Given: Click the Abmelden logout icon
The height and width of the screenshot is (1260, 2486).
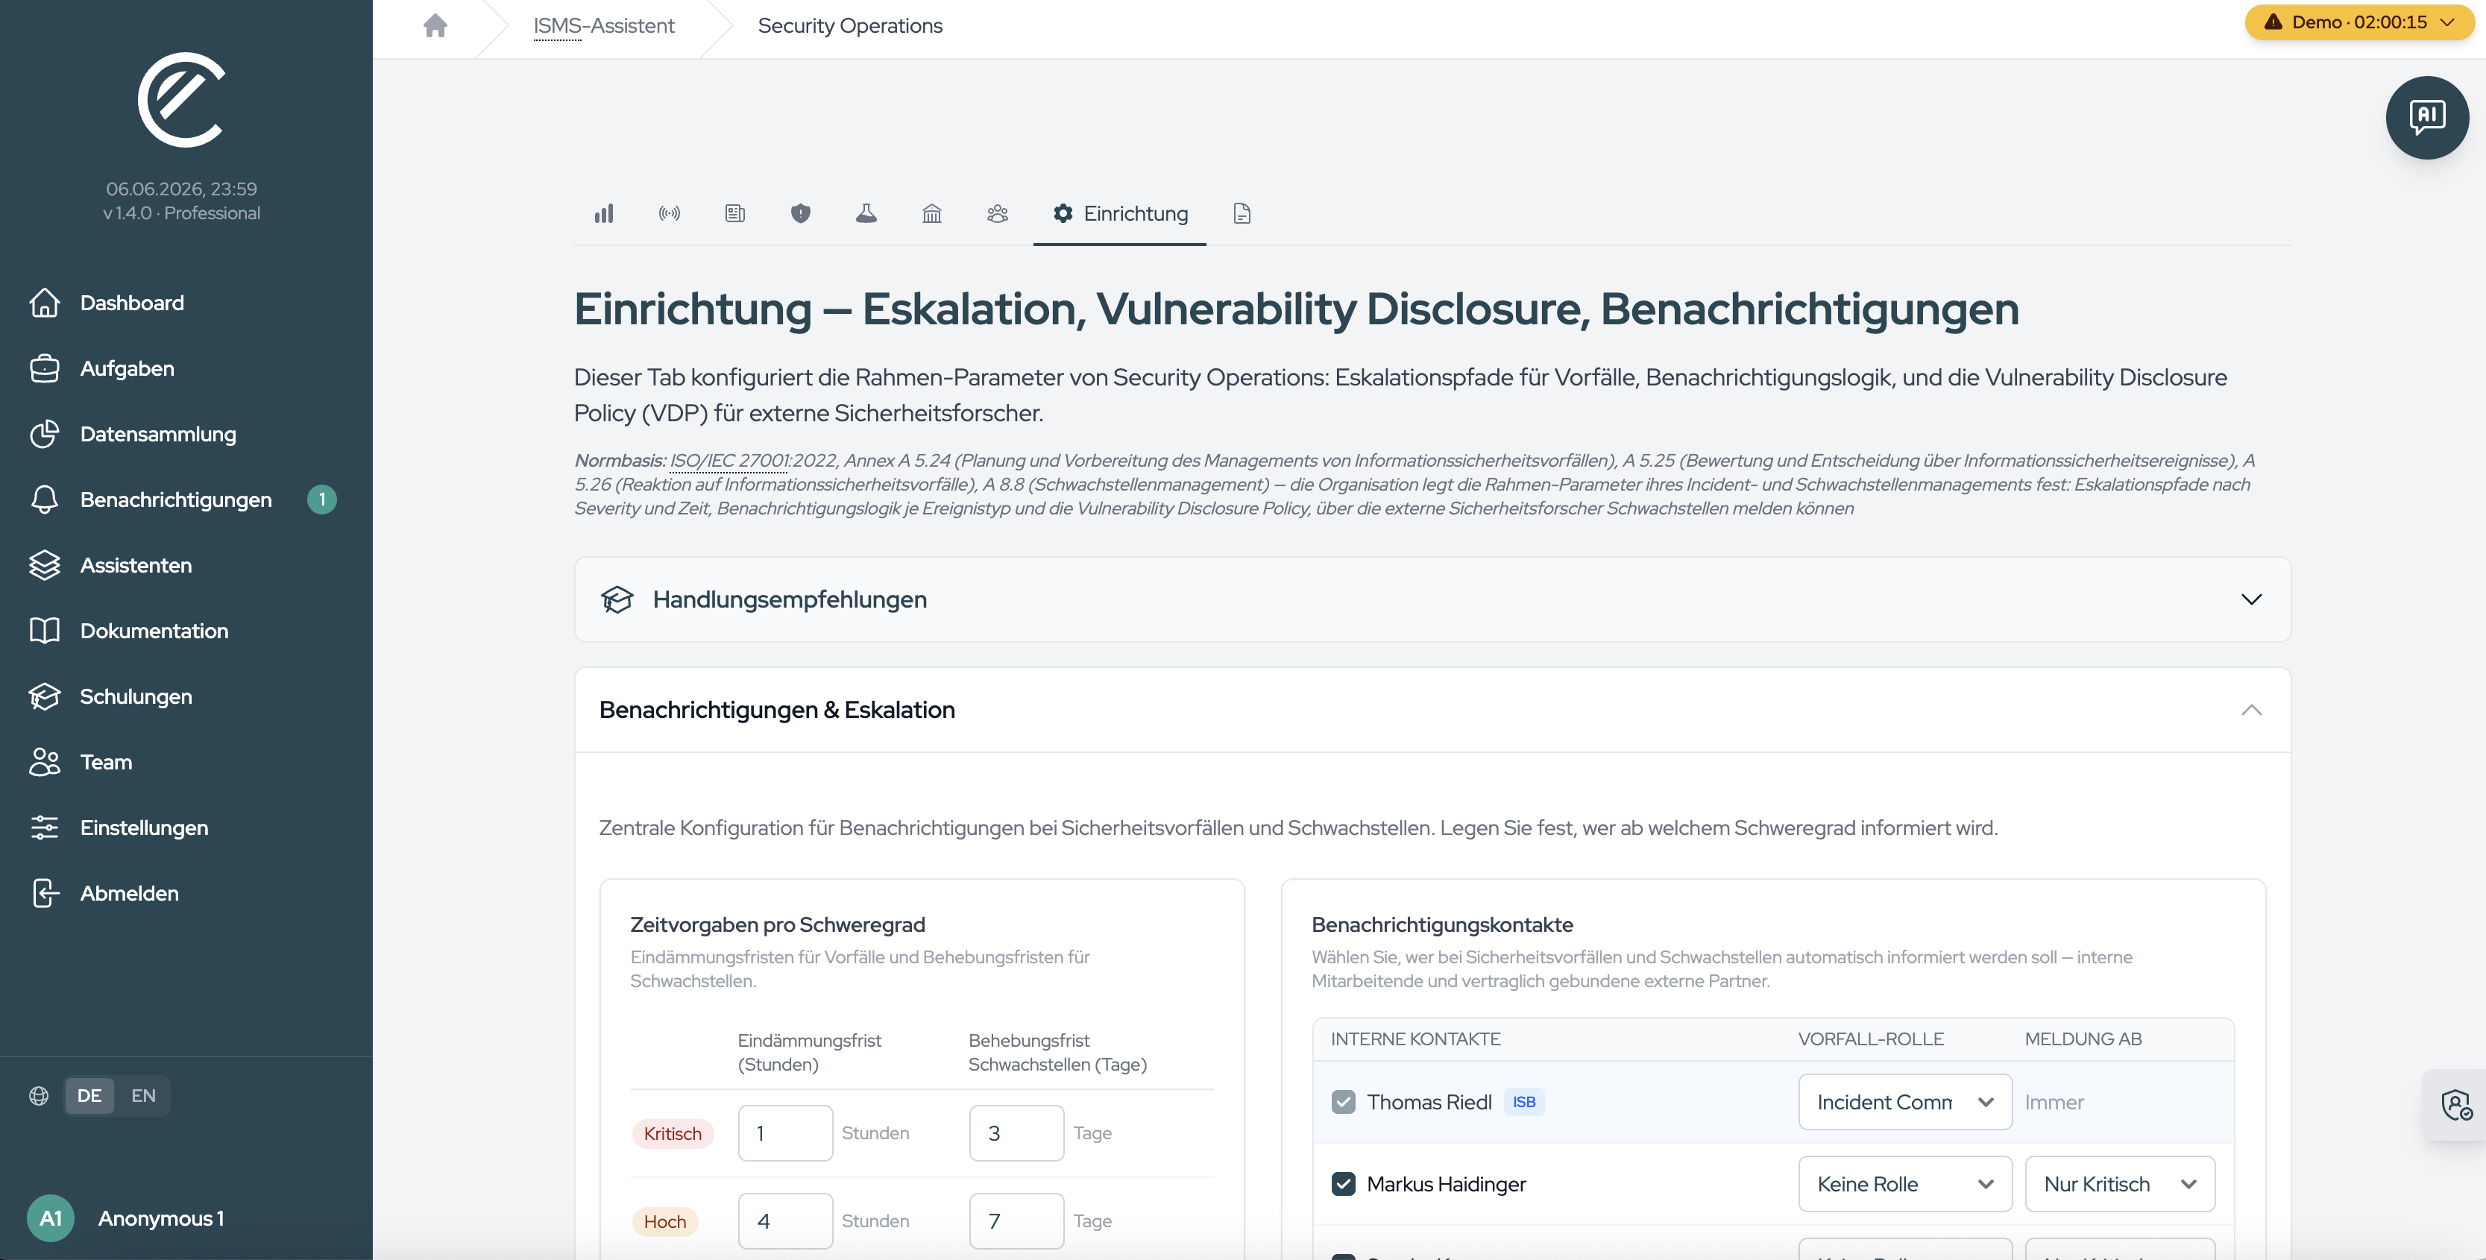Looking at the screenshot, I should (x=45, y=893).
